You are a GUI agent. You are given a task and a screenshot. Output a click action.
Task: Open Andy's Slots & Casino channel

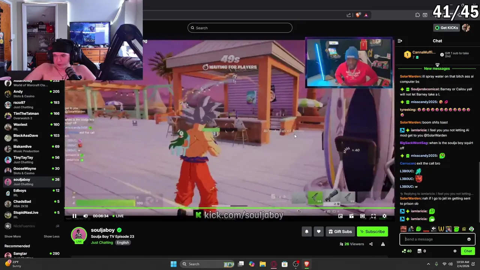click(x=32, y=94)
